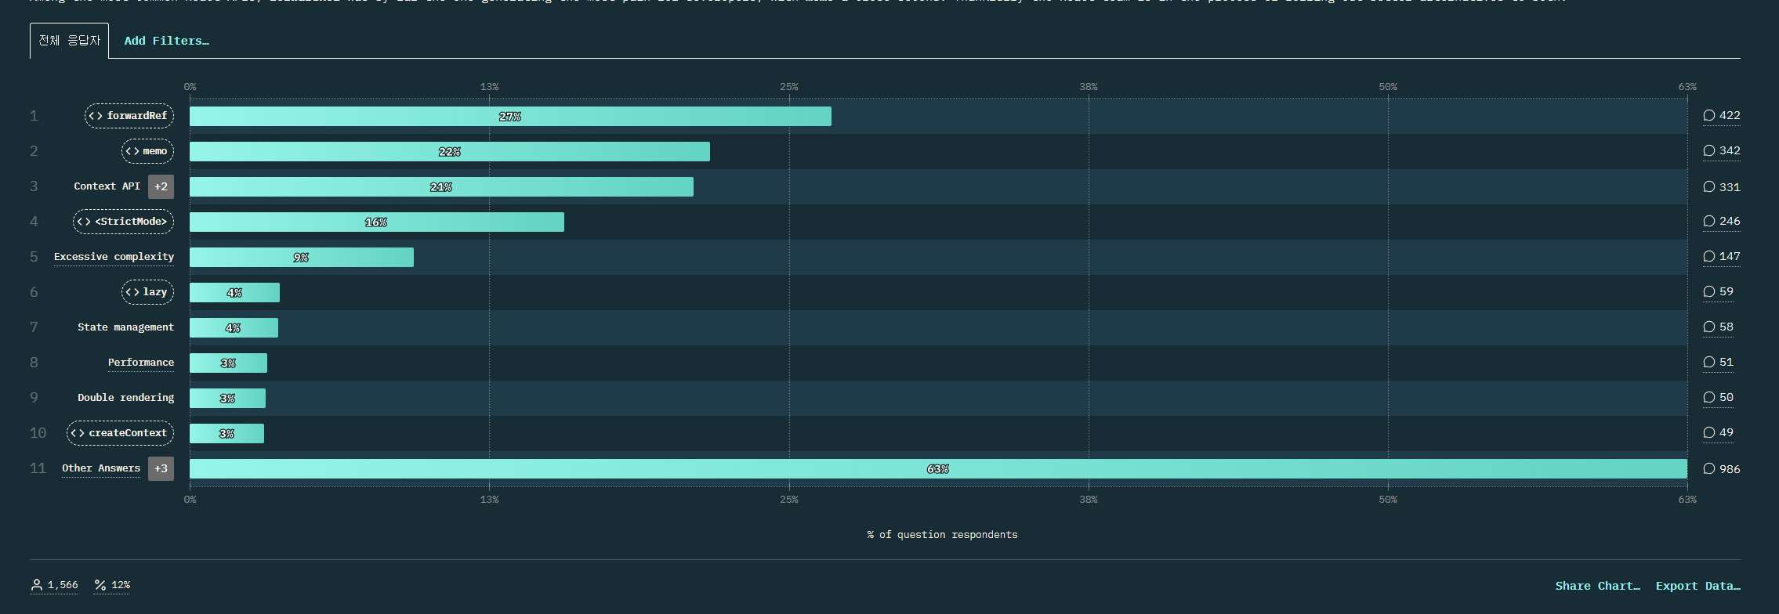Expand the +3 badge next to Other Answers
The height and width of the screenshot is (614, 1779).
point(161,468)
